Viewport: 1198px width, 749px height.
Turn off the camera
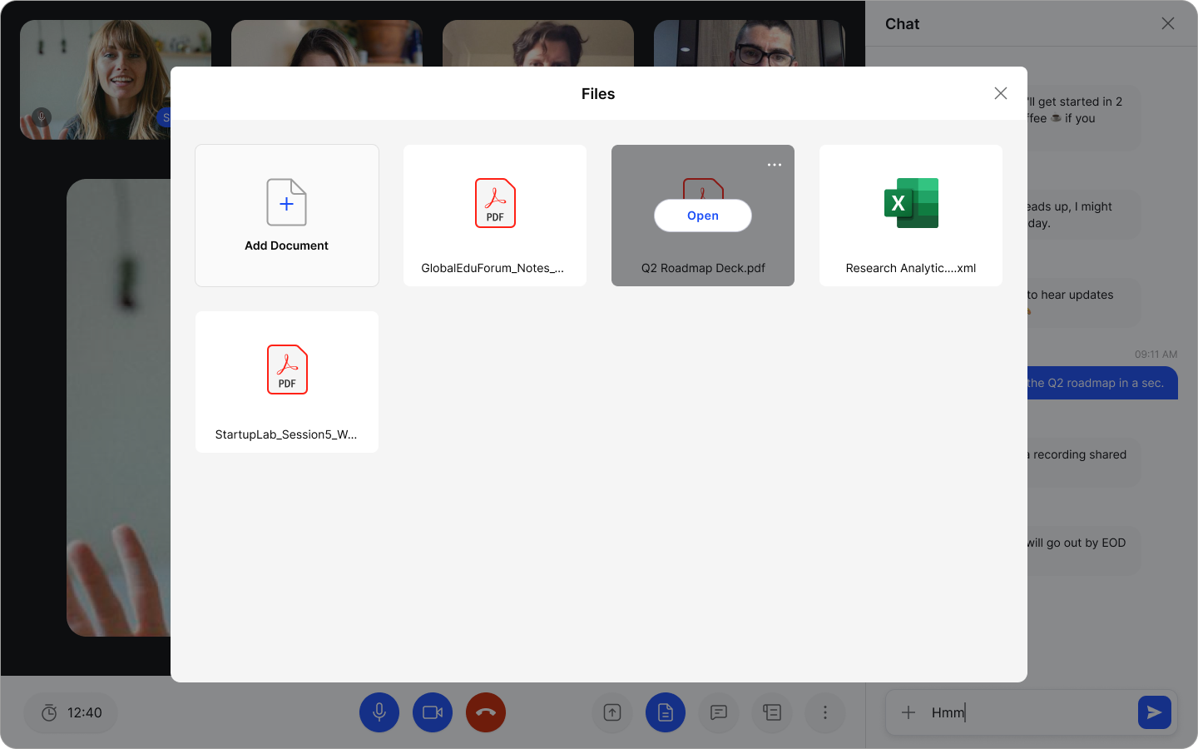[432, 712]
